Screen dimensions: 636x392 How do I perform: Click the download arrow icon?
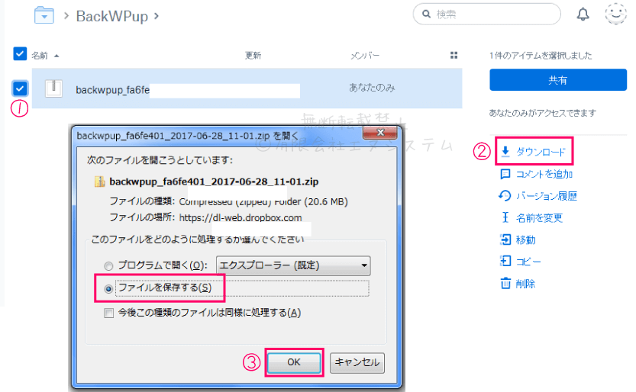tap(505, 152)
